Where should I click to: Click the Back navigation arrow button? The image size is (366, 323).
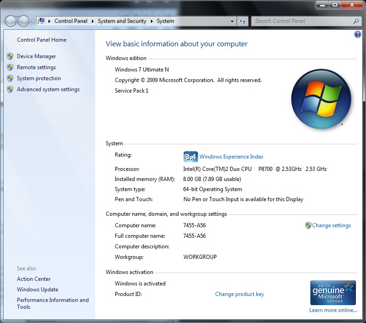pos(11,21)
